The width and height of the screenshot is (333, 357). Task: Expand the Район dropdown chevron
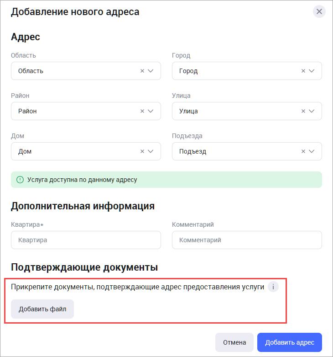click(x=151, y=111)
